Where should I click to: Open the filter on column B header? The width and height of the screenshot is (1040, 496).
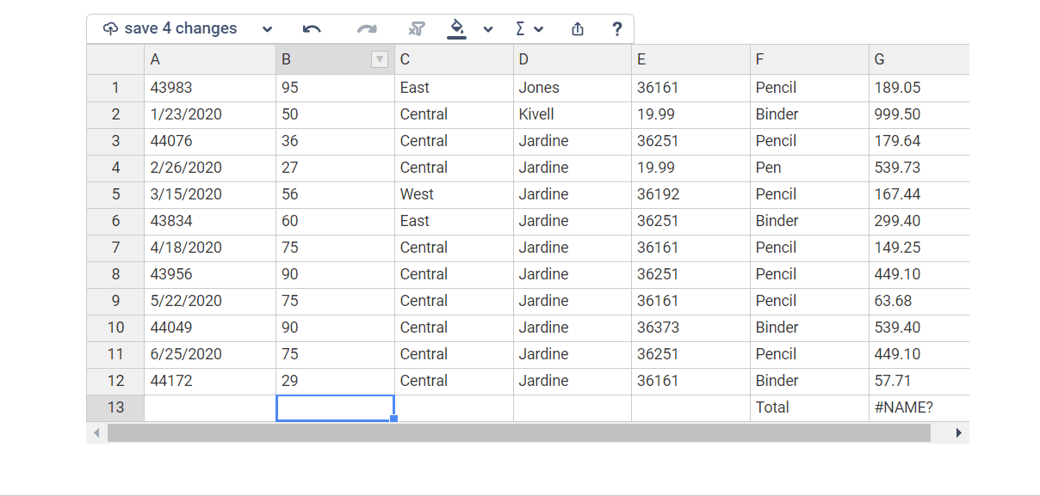[x=379, y=58]
